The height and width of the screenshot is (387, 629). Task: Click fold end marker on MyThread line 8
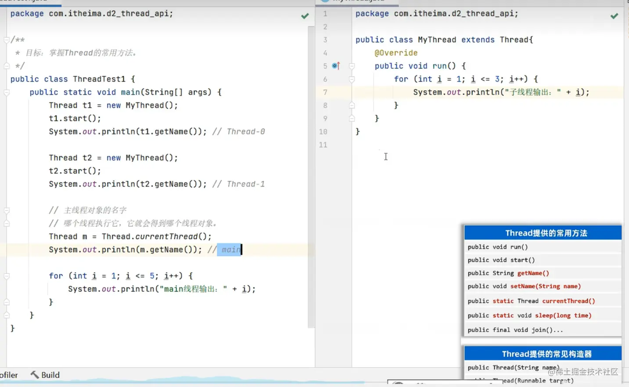point(352,105)
